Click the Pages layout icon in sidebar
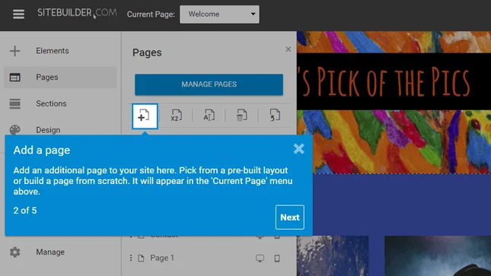 click(x=14, y=77)
